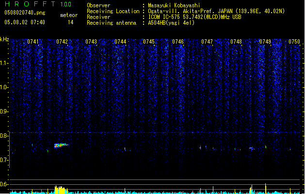Screen dimensions: 305x194
Task: Click the wide yellow power block near 0742
Action: [x=61, y=190]
